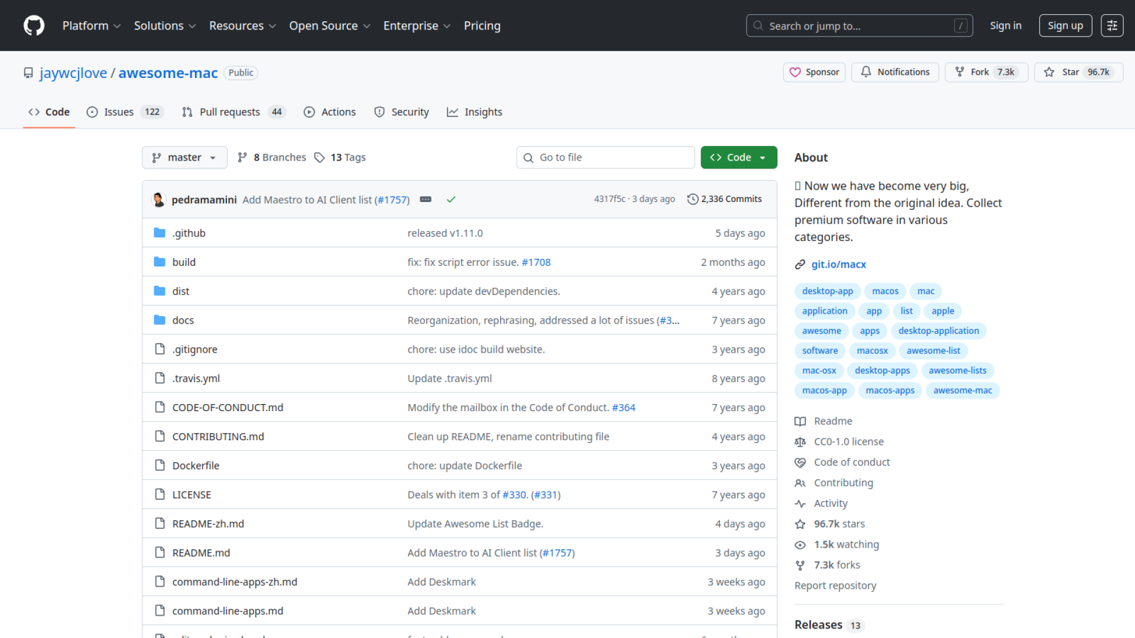Click the Sign up button

point(1065,26)
